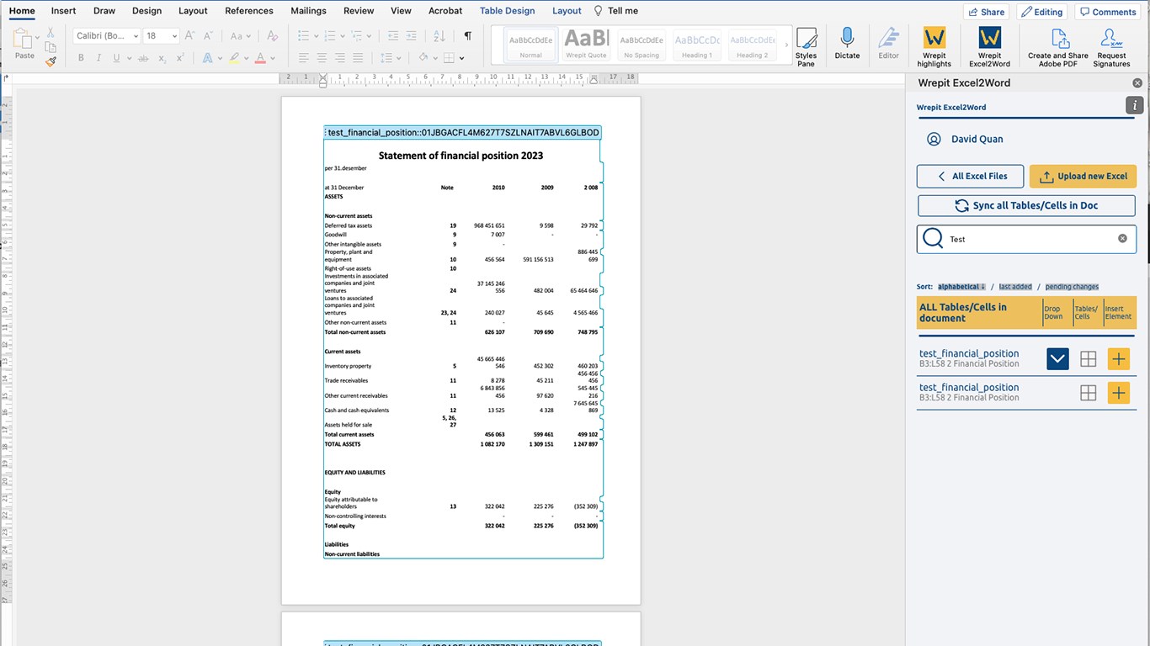Expand the styles gallery arrow
The height and width of the screenshot is (646, 1150).
click(x=786, y=45)
